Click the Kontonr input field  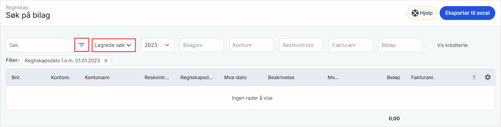pos(251,45)
